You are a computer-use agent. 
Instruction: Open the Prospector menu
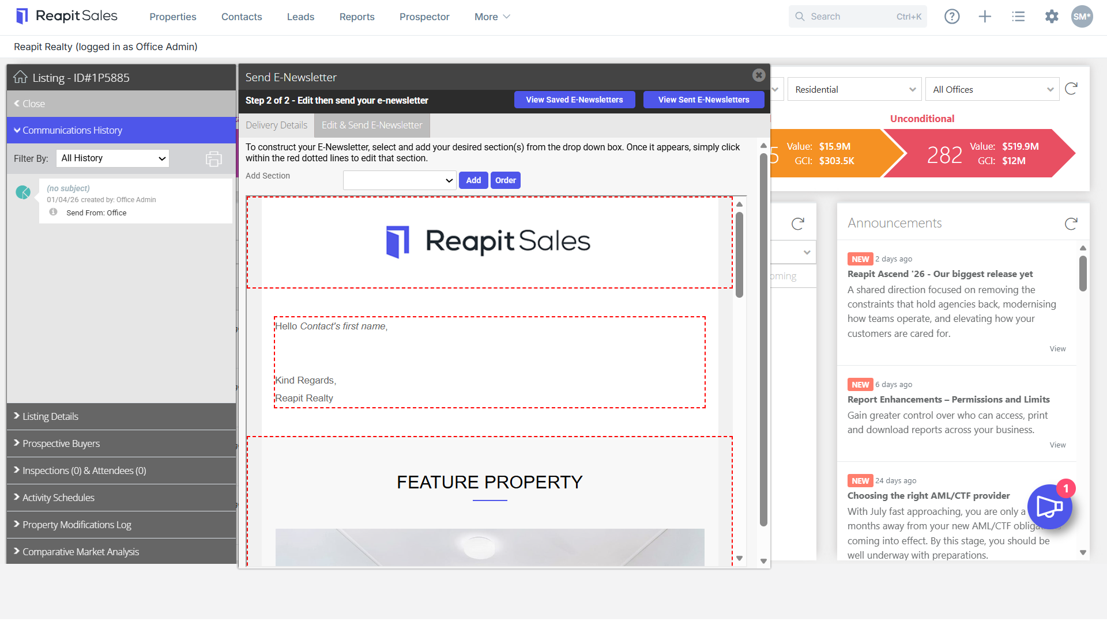pos(424,17)
